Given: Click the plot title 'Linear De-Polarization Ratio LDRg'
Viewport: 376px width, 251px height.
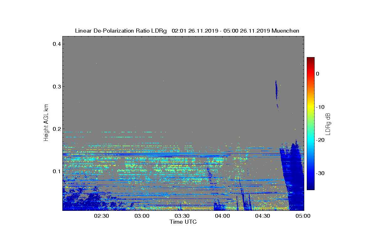Looking at the screenshot, I should coord(121,31).
